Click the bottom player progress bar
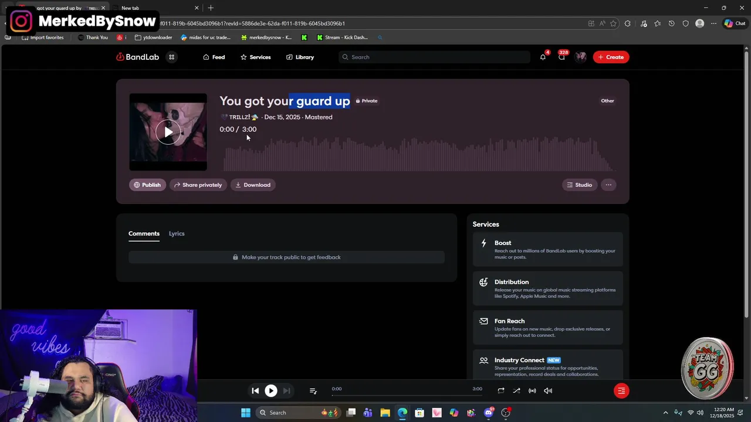 pos(406,395)
